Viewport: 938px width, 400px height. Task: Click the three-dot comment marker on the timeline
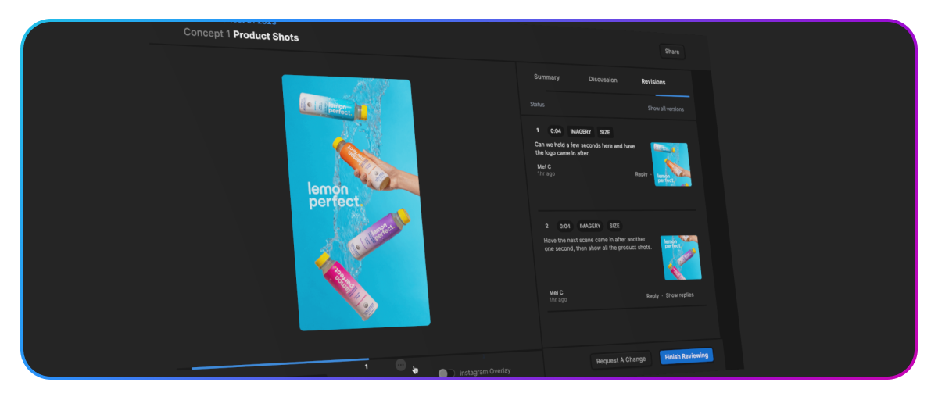click(401, 365)
